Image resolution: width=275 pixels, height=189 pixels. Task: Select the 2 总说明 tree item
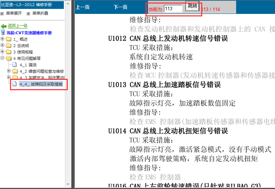(21, 46)
